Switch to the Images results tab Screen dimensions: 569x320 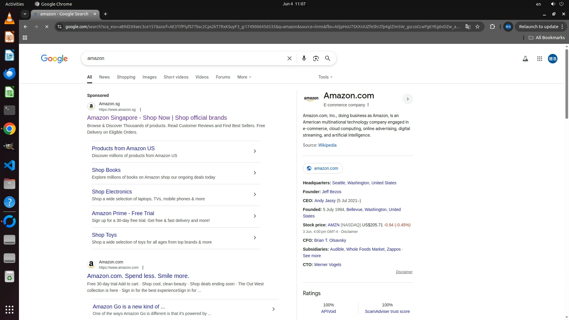point(149,77)
